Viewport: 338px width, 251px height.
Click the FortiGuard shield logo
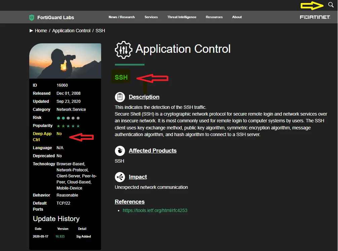tap(32, 17)
